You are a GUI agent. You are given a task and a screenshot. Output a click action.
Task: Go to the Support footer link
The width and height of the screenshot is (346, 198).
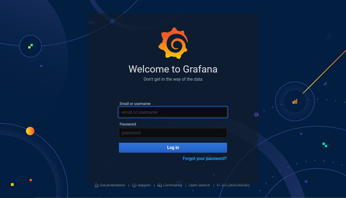point(144,185)
